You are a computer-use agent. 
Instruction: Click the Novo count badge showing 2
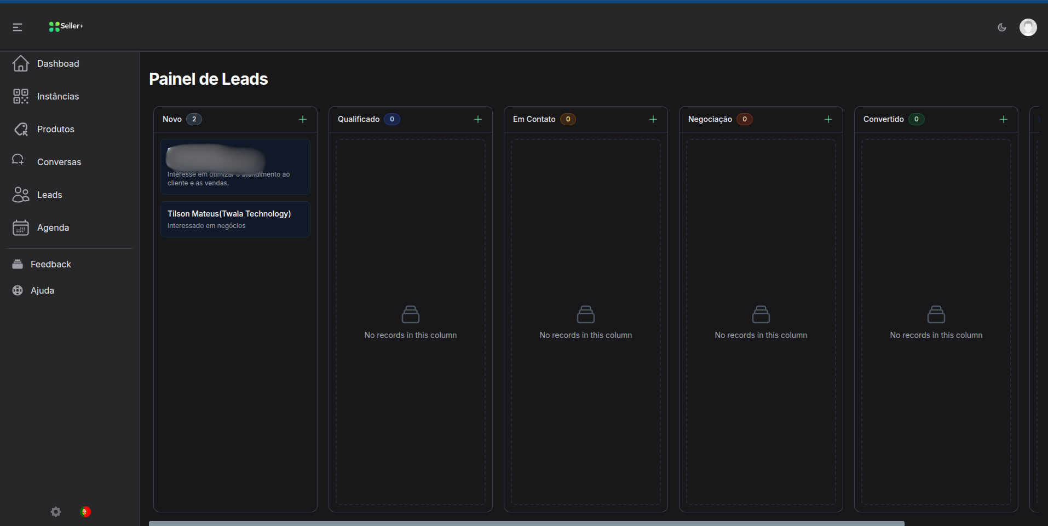click(194, 119)
